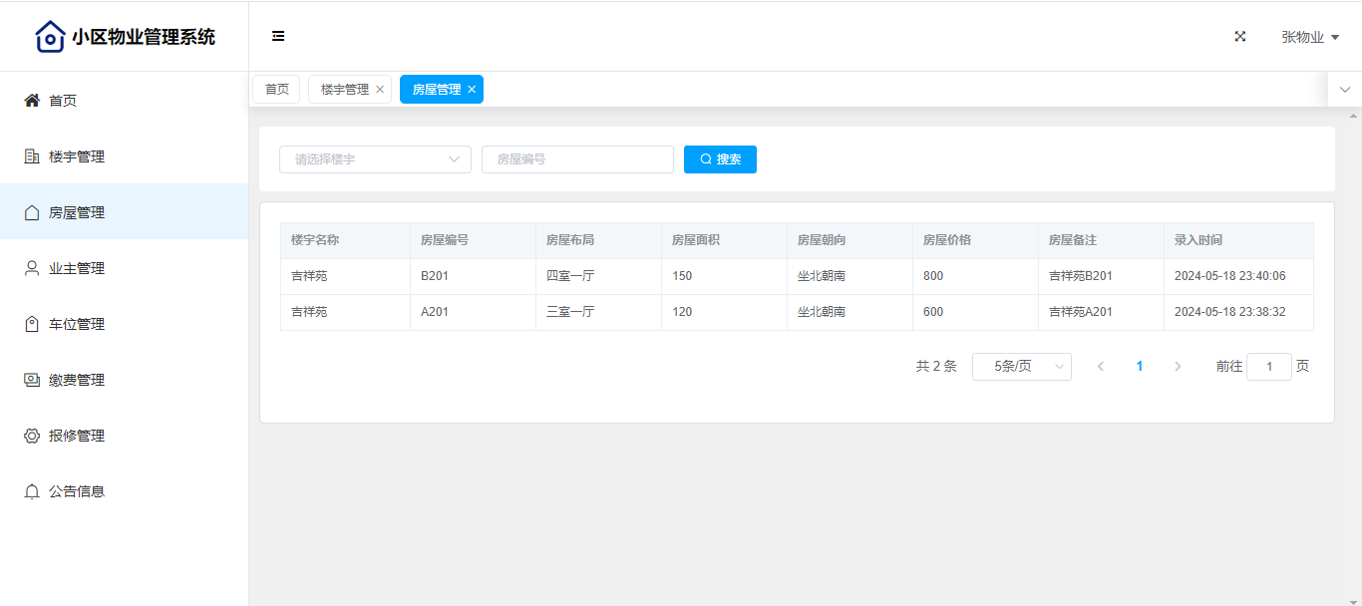The image size is (1362, 606).
Task: Open the 5条/页 page size selector
Action: click(x=1021, y=367)
